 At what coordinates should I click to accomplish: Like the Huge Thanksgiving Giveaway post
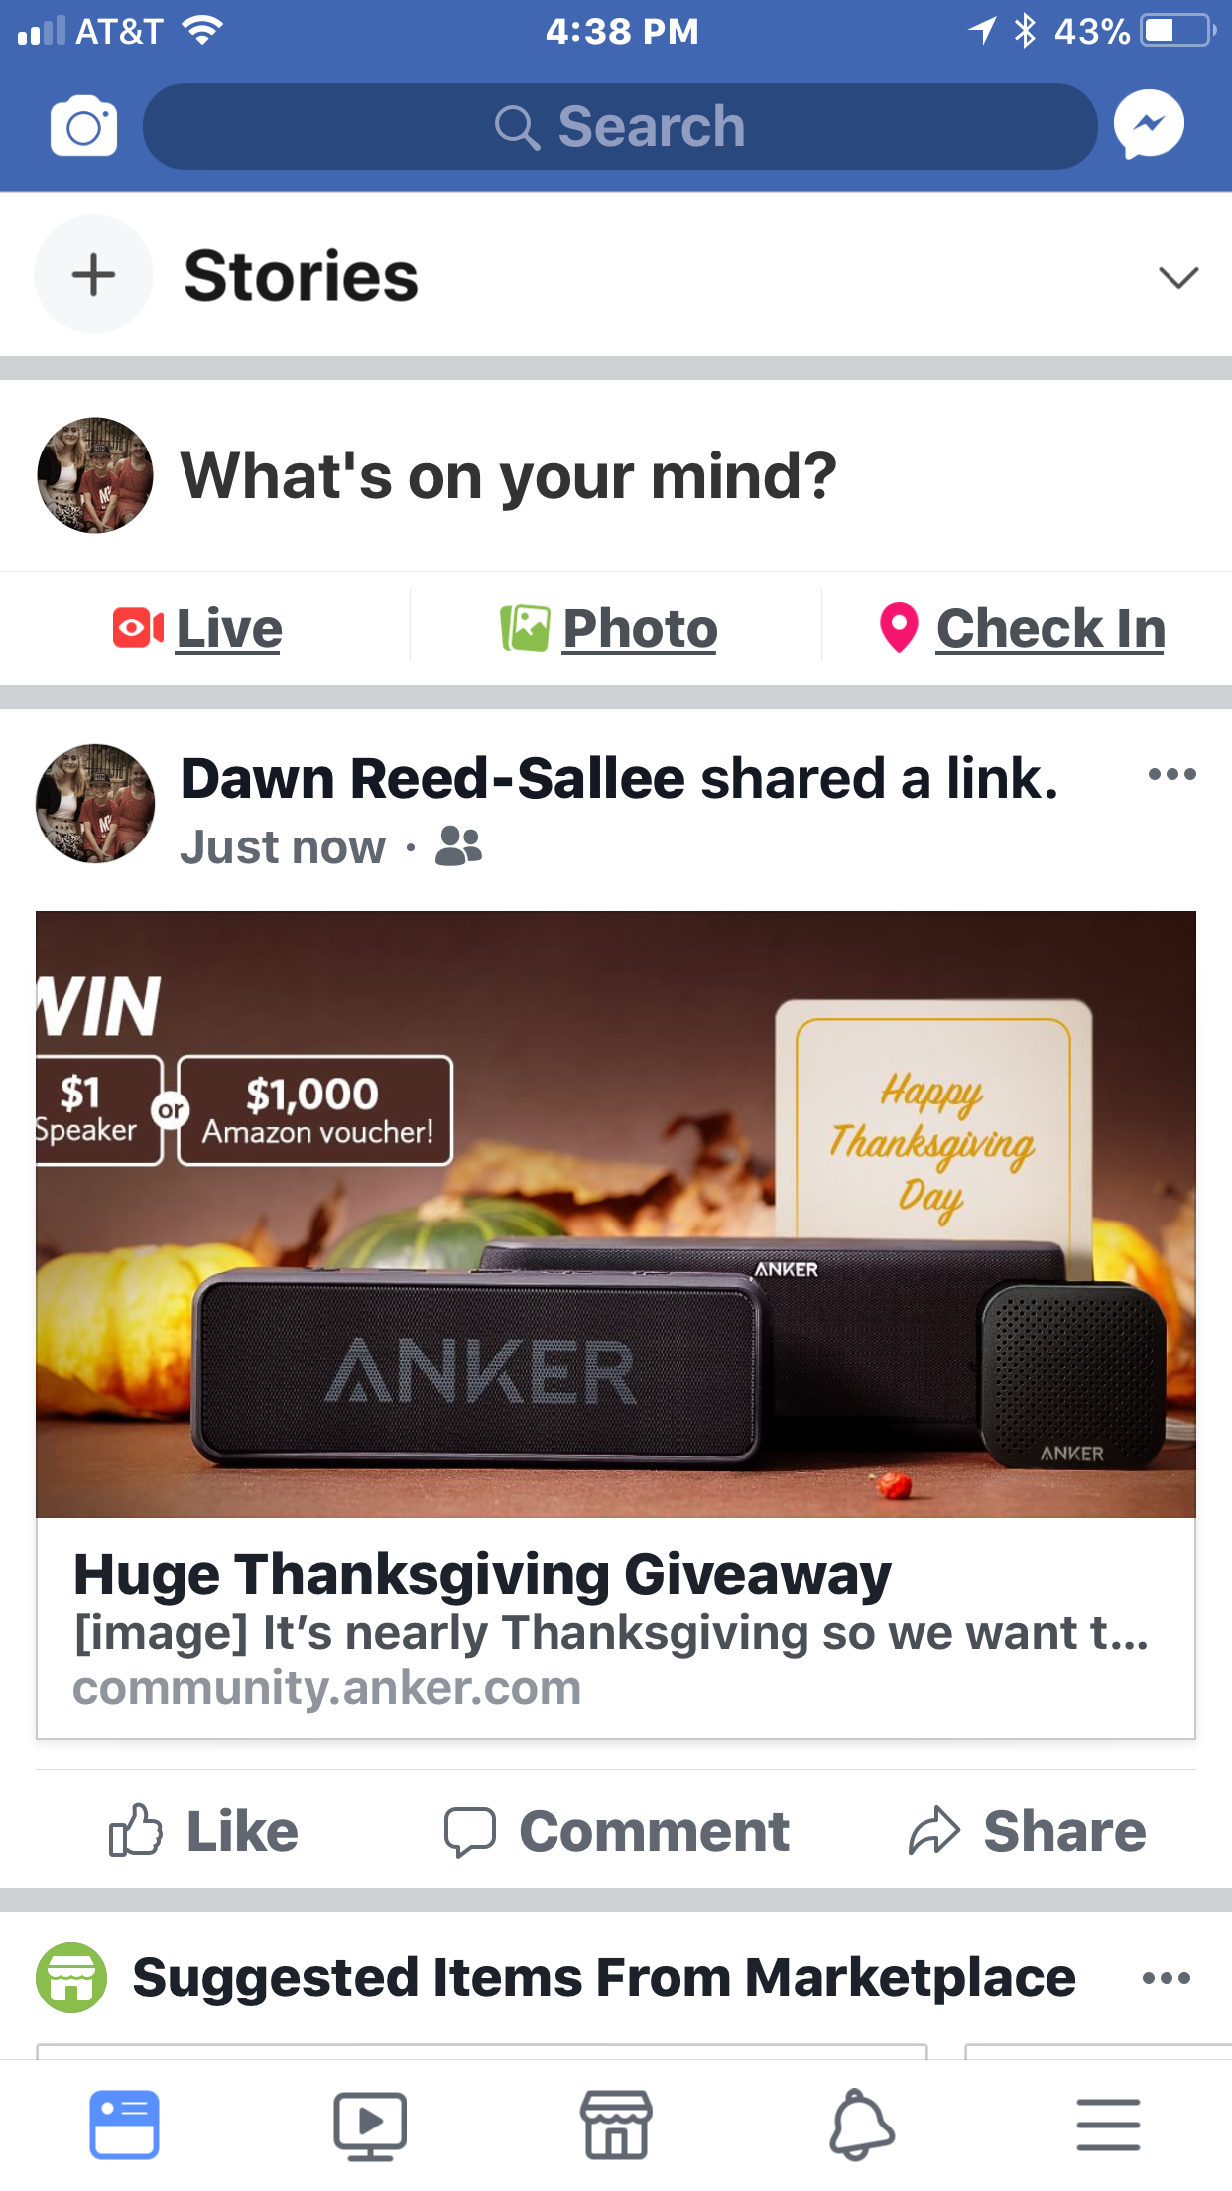point(203,1831)
